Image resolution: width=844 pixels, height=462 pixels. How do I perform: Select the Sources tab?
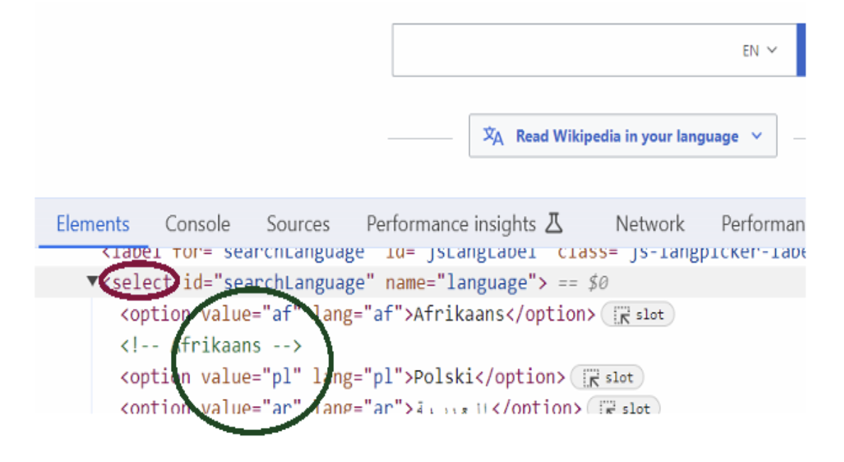point(298,223)
